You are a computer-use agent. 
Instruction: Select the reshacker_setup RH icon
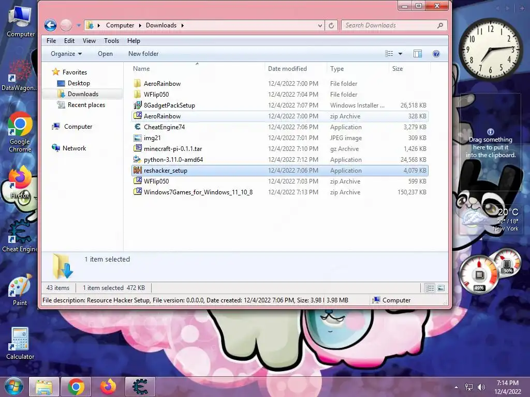pos(137,170)
